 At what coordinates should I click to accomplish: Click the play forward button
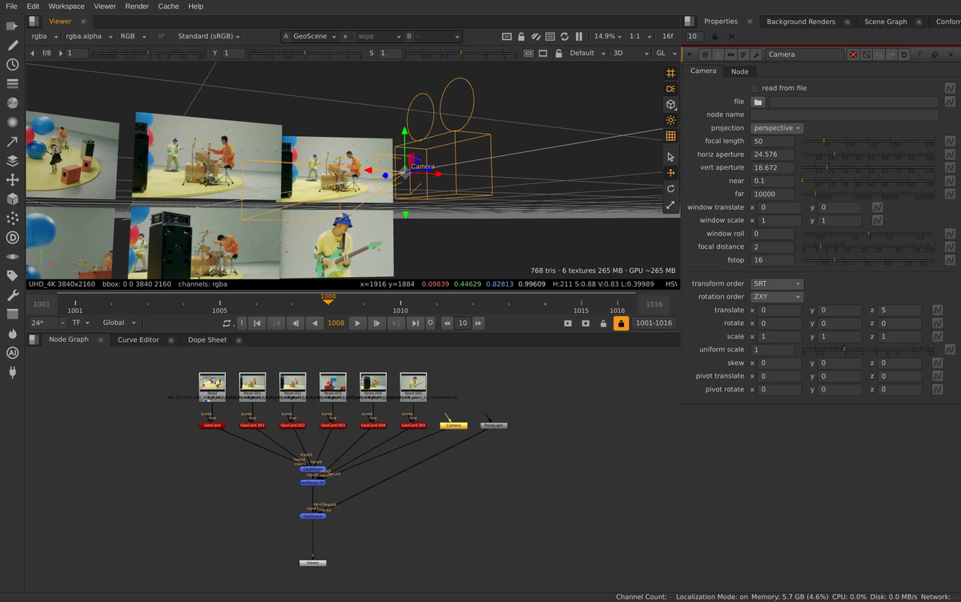[358, 323]
